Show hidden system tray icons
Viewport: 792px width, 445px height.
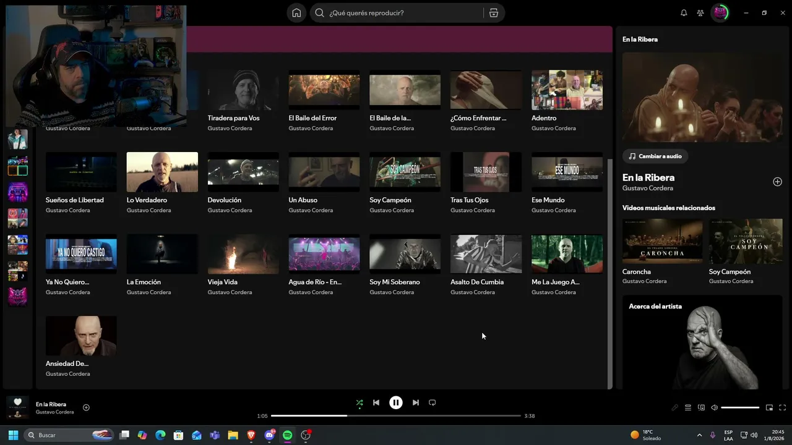699,435
